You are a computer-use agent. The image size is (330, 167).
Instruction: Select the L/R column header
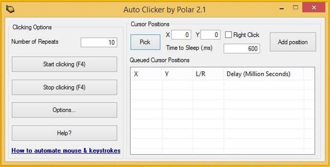tap(208, 74)
